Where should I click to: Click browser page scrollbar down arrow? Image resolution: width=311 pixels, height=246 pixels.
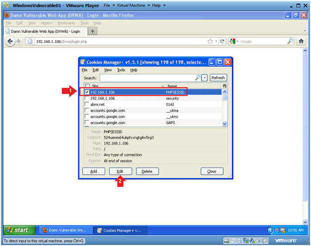pos(305,222)
